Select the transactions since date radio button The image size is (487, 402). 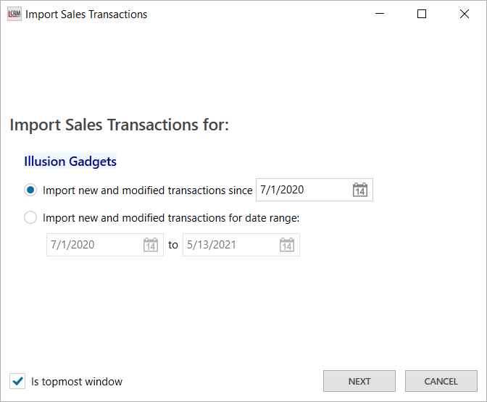point(30,190)
